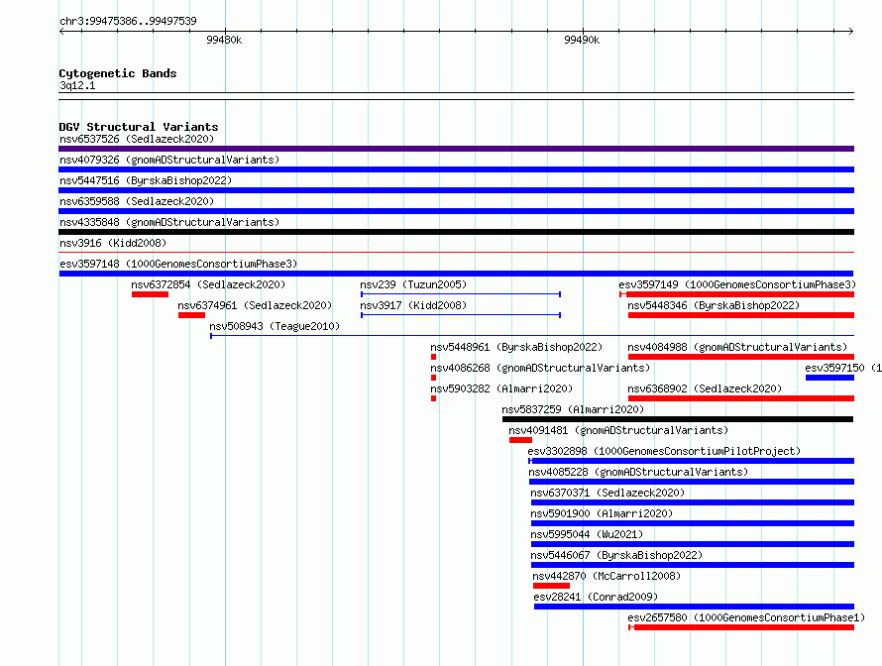Screen dimensions: 882x666
Task: Click red bar under nsv4084988
Action: coord(741,357)
